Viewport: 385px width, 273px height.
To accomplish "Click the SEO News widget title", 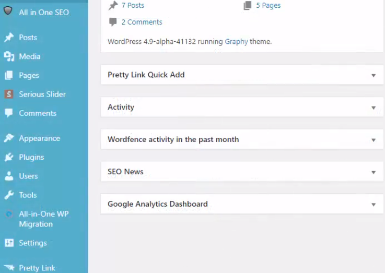I will click(x=125, y=172).
